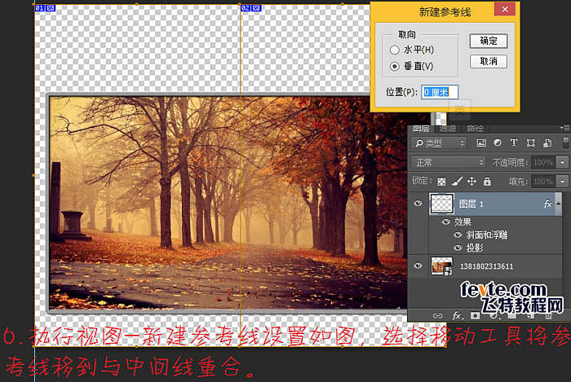This screenshot has height=382, width=571.
Task: Open the 不透明度 slider dropdown arrow
Action: (563, 162)
